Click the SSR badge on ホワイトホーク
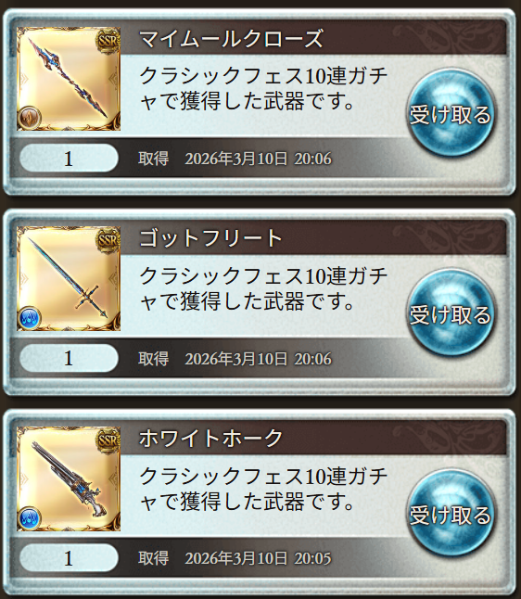 (108, 440)
